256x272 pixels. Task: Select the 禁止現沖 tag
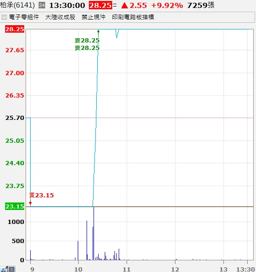[94, 17]
